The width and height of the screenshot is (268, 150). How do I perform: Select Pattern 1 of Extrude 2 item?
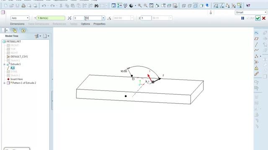24,83
